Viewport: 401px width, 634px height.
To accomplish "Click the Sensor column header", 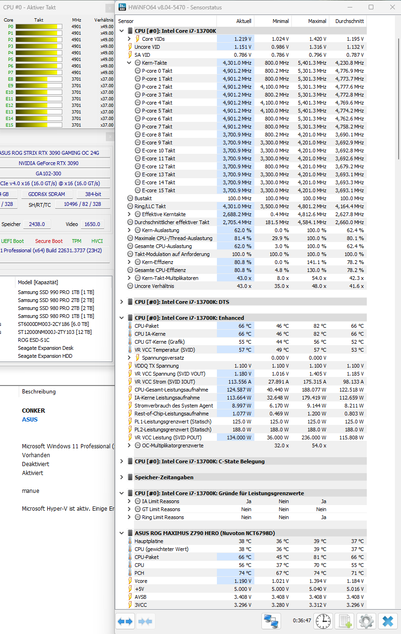I will pyautogui.click(x=166, y=21).
